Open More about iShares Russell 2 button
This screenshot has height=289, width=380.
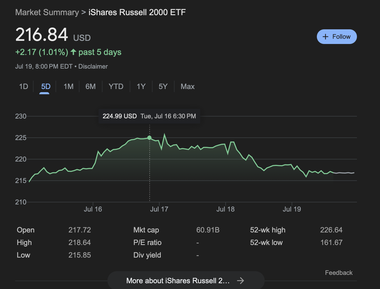click(x=186, y=280)
